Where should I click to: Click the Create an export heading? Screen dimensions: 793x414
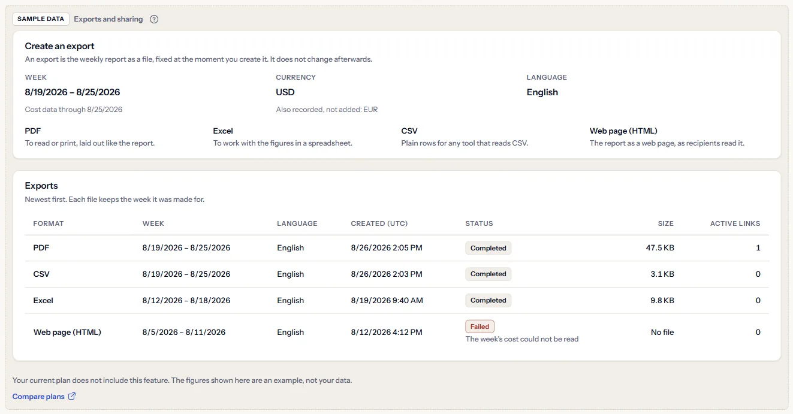click(60, 46)
